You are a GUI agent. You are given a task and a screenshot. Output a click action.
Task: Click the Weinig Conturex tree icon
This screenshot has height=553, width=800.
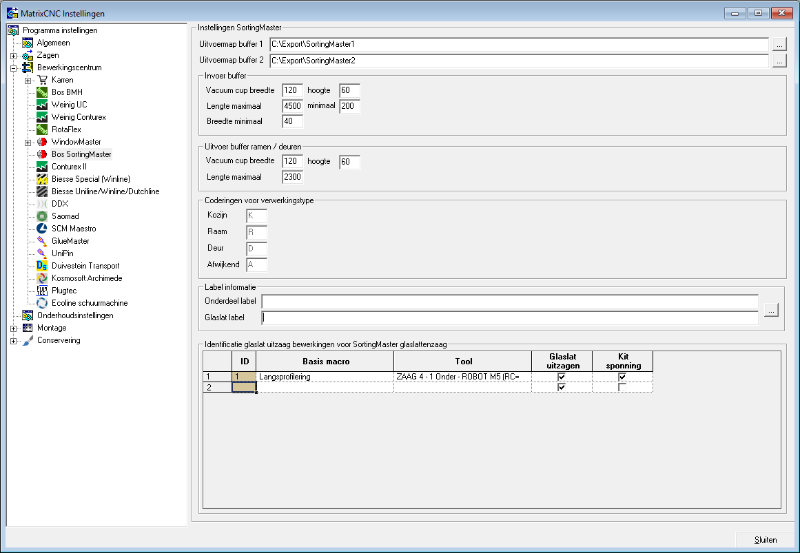[42, 117]
